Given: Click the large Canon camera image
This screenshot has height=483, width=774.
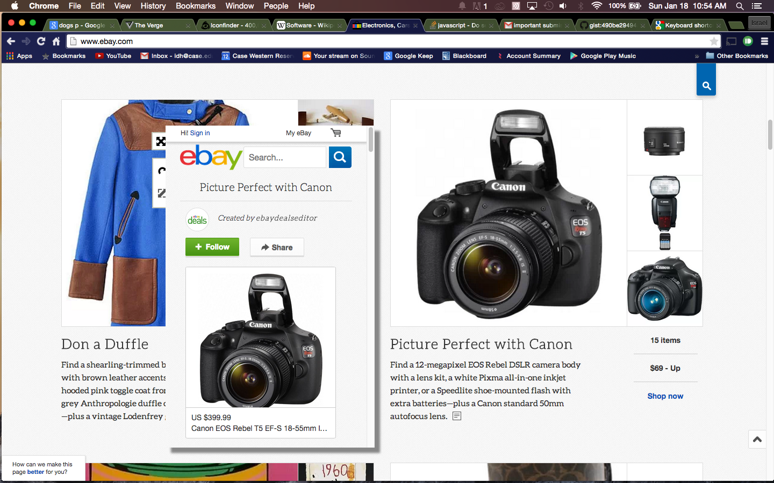Looking at the screenshot, I should tap(508, 213).
